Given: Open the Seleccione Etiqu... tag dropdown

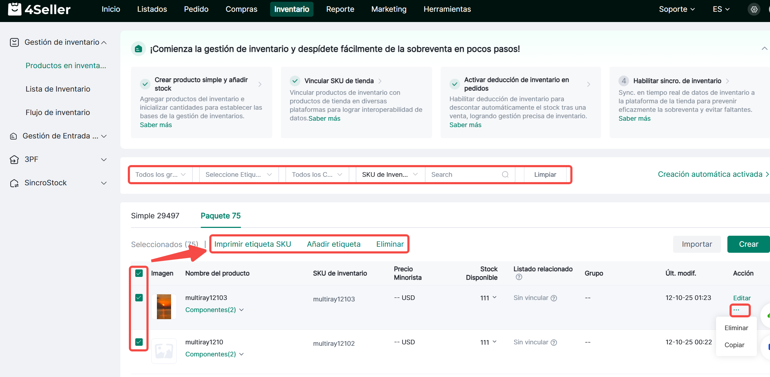Looking at the screenshot, I should click(x=239, y=174).
